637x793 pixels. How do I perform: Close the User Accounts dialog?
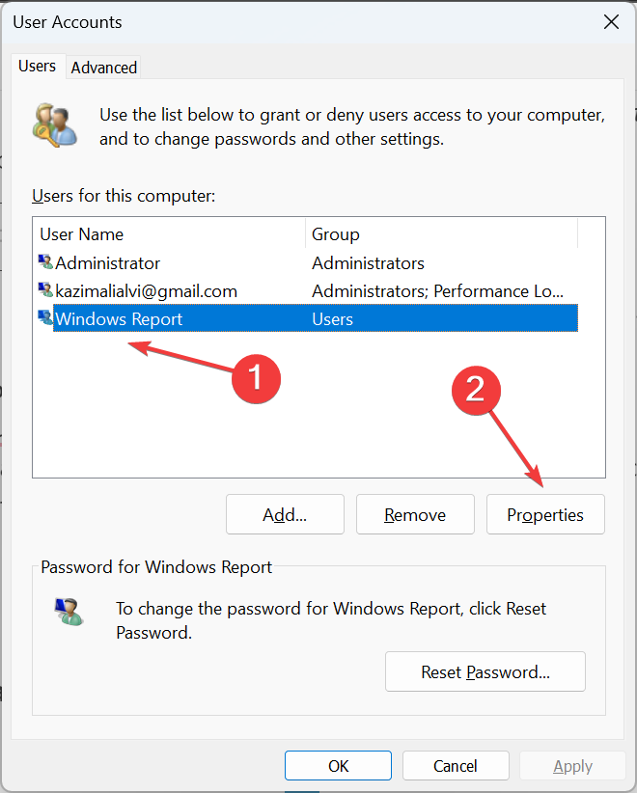click(610, 21)
